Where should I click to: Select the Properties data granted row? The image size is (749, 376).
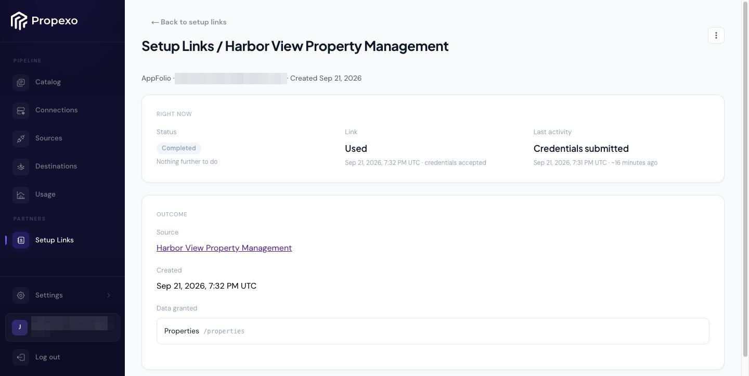coord(433,331)
